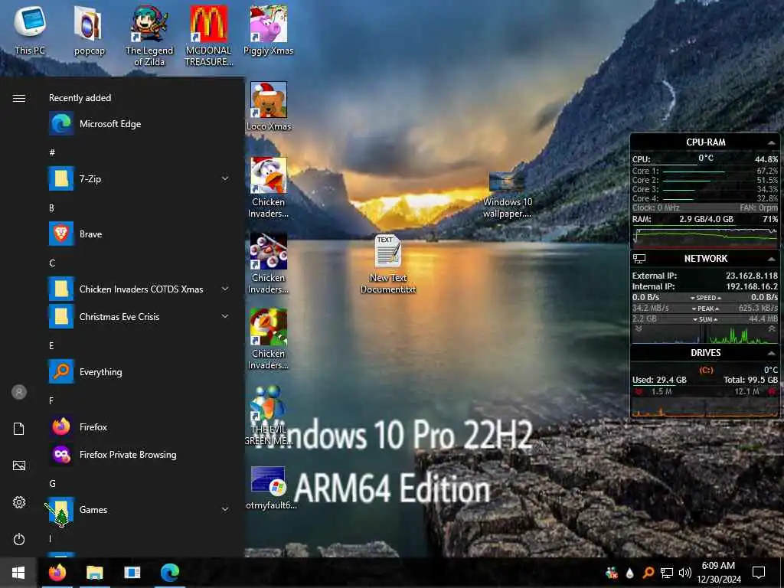Viewport: 784px width, 588px height.
Task: Click the RAM usage graph
Action: click(x=705, y=237)
